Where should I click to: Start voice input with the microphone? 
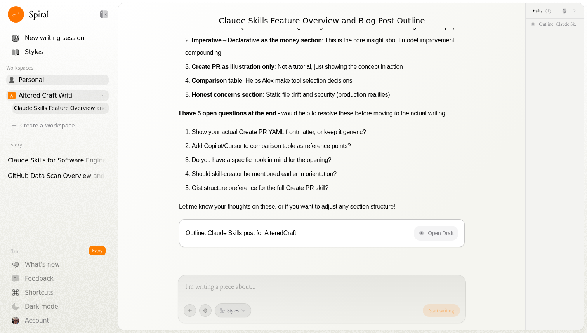205,310
